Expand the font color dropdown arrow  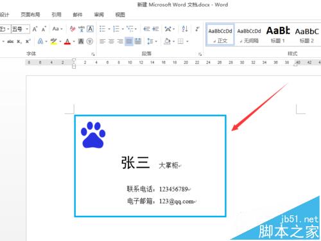pos(74,41)
